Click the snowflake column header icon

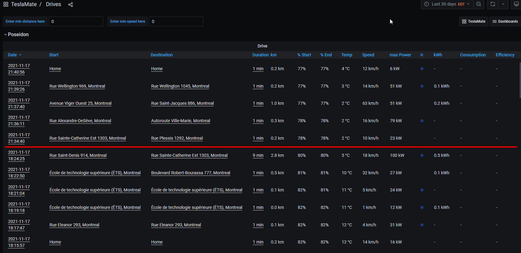422,55
